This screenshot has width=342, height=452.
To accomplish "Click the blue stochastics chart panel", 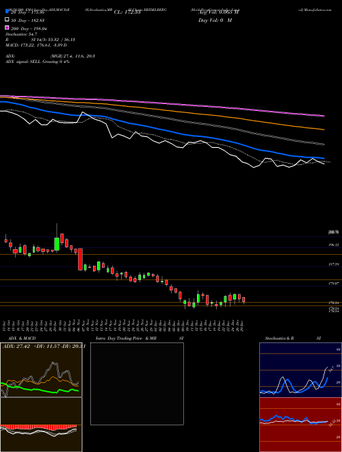I will (300, 370).
